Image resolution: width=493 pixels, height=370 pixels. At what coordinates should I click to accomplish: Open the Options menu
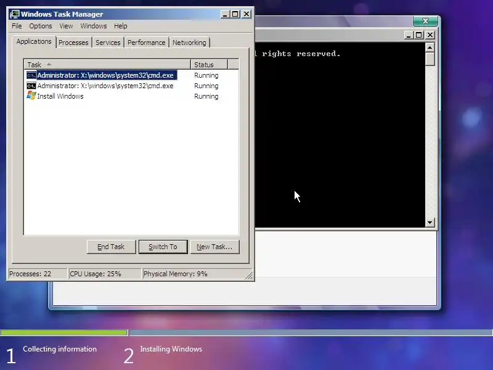point(41,26)
